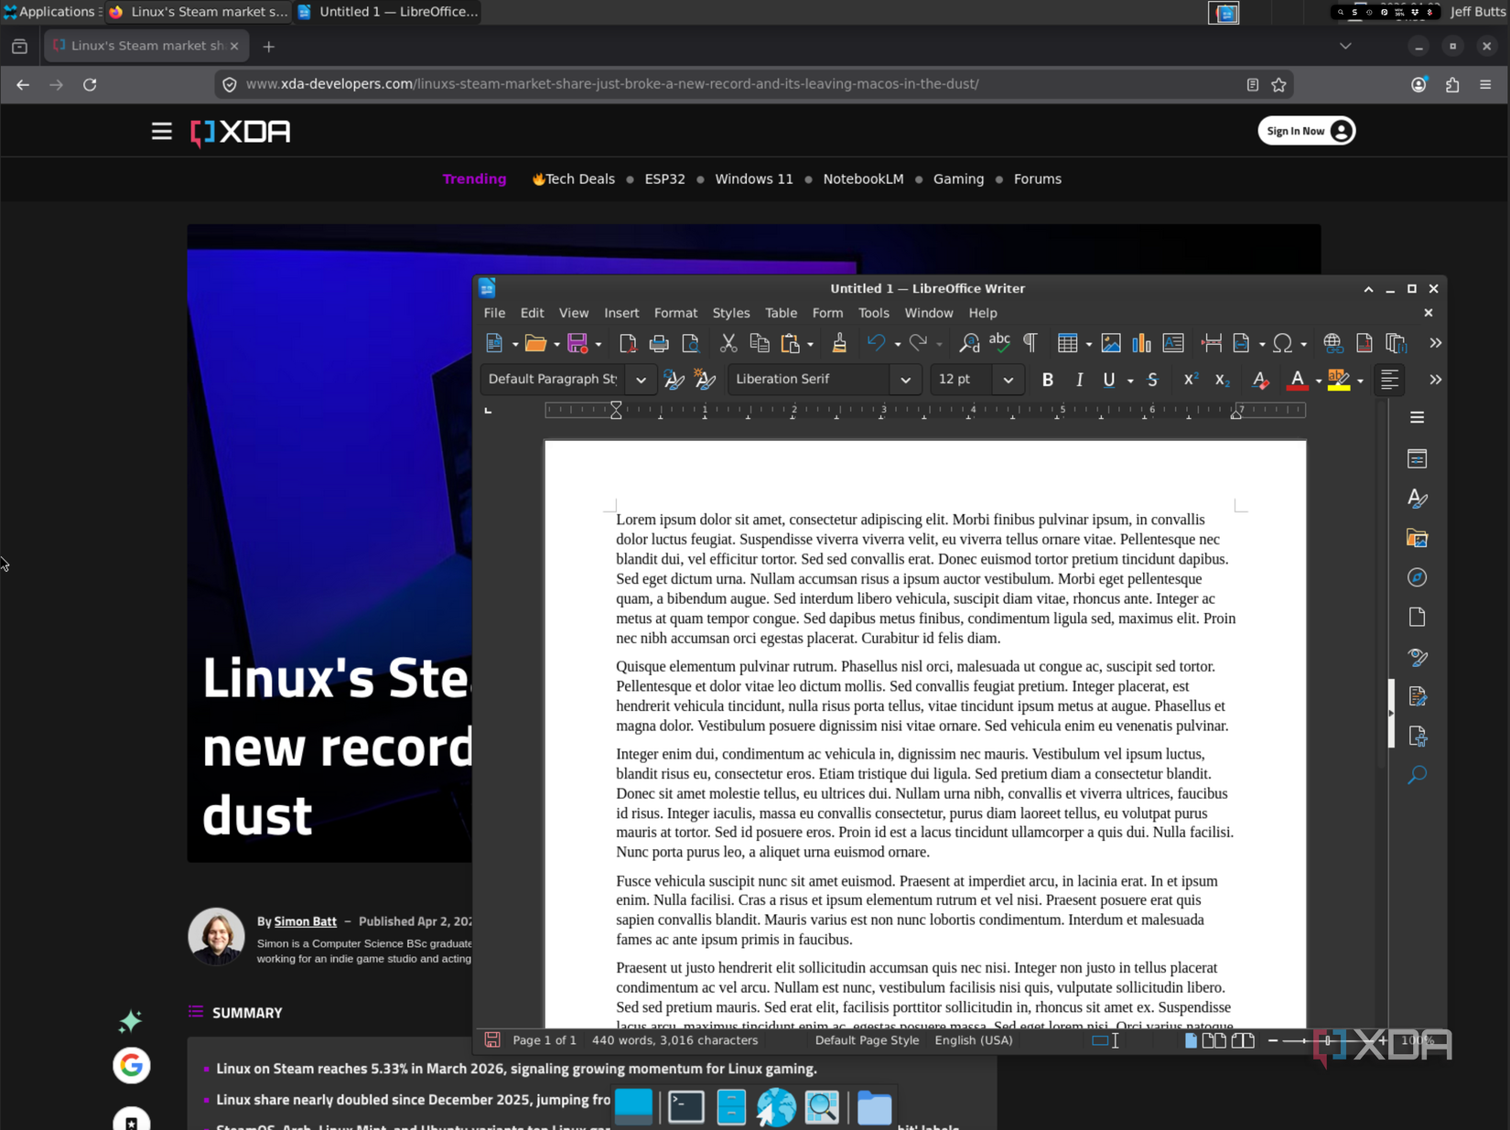Run the spelling checker
This screenshot has width=1510, height=1130.
point(999,343)
